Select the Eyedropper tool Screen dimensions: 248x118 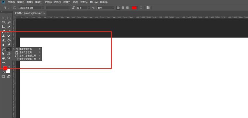(9, 27)
